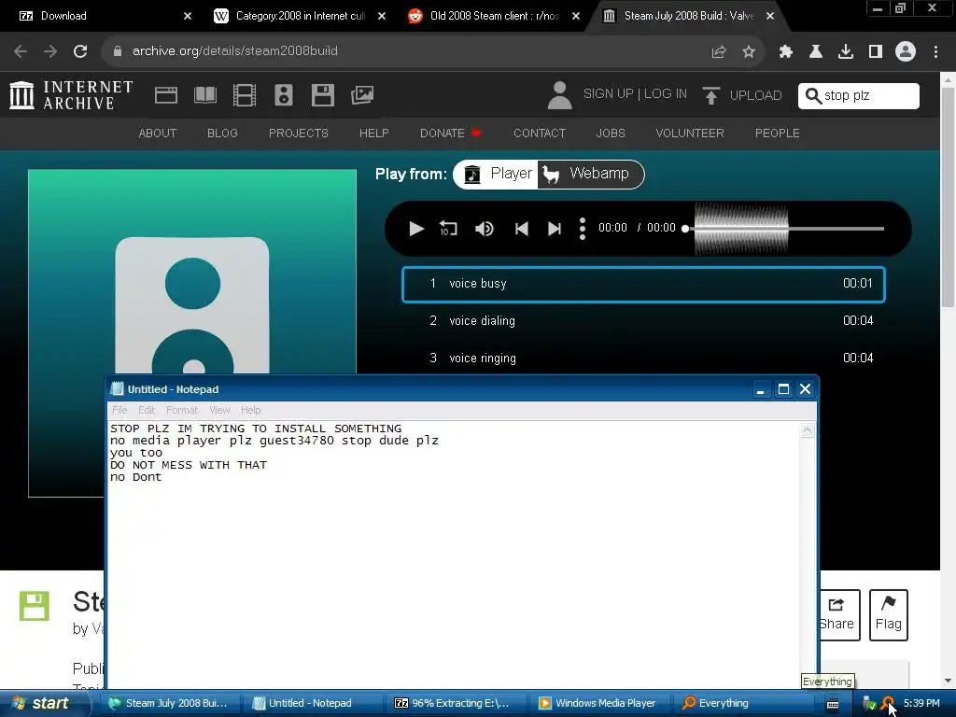The image size is (956, 717).
Task: Click the user avatar icon
Action: (x=559, y=95)
